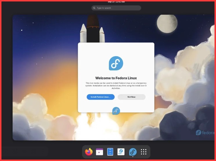Screen dimensions: 216x161
Task: Focus the "Type to search" field
Action: (118, 8)
